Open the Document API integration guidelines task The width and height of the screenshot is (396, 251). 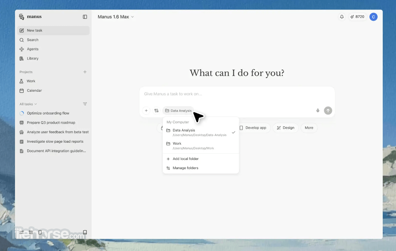pos(53,151)
